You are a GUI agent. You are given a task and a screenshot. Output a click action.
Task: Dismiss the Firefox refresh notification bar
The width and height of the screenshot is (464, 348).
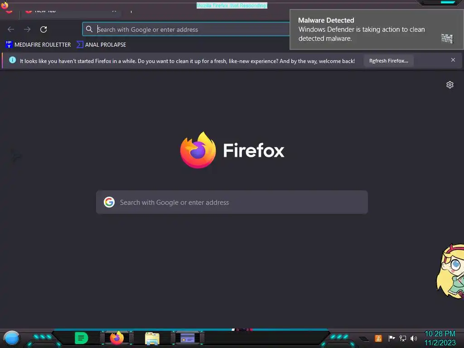(x=453, y=60)
